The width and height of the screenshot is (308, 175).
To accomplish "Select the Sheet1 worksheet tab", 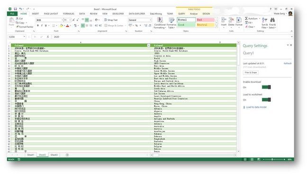I will point(30,155).
